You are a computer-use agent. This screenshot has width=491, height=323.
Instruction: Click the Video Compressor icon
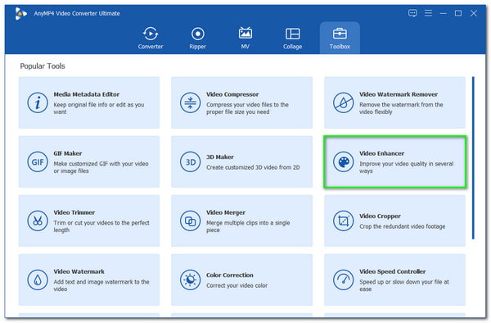190,102
